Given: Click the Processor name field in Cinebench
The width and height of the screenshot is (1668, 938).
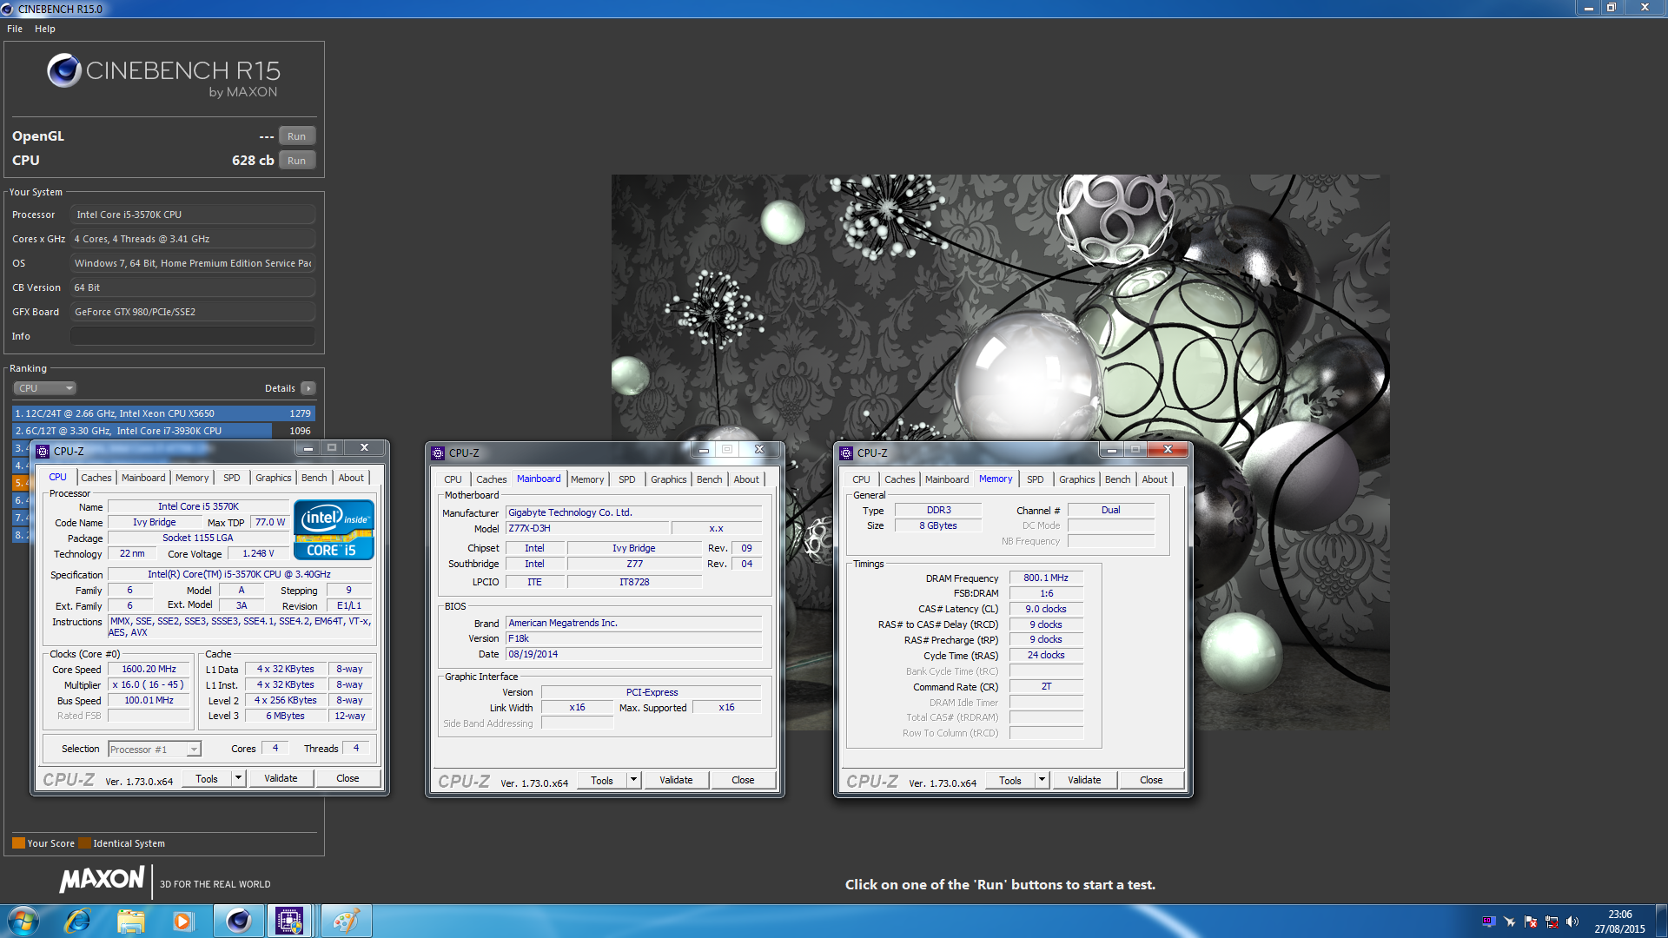Looking at the screenshot, I should (x=193, y=215).
